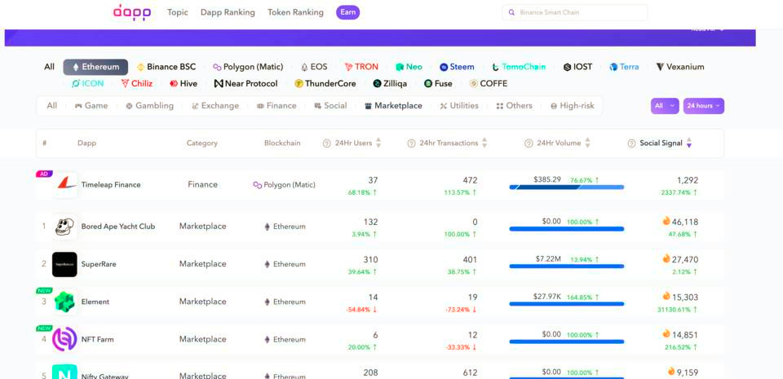Filter by IOST chain
783x379 pixels.
(x=577, y=67)
